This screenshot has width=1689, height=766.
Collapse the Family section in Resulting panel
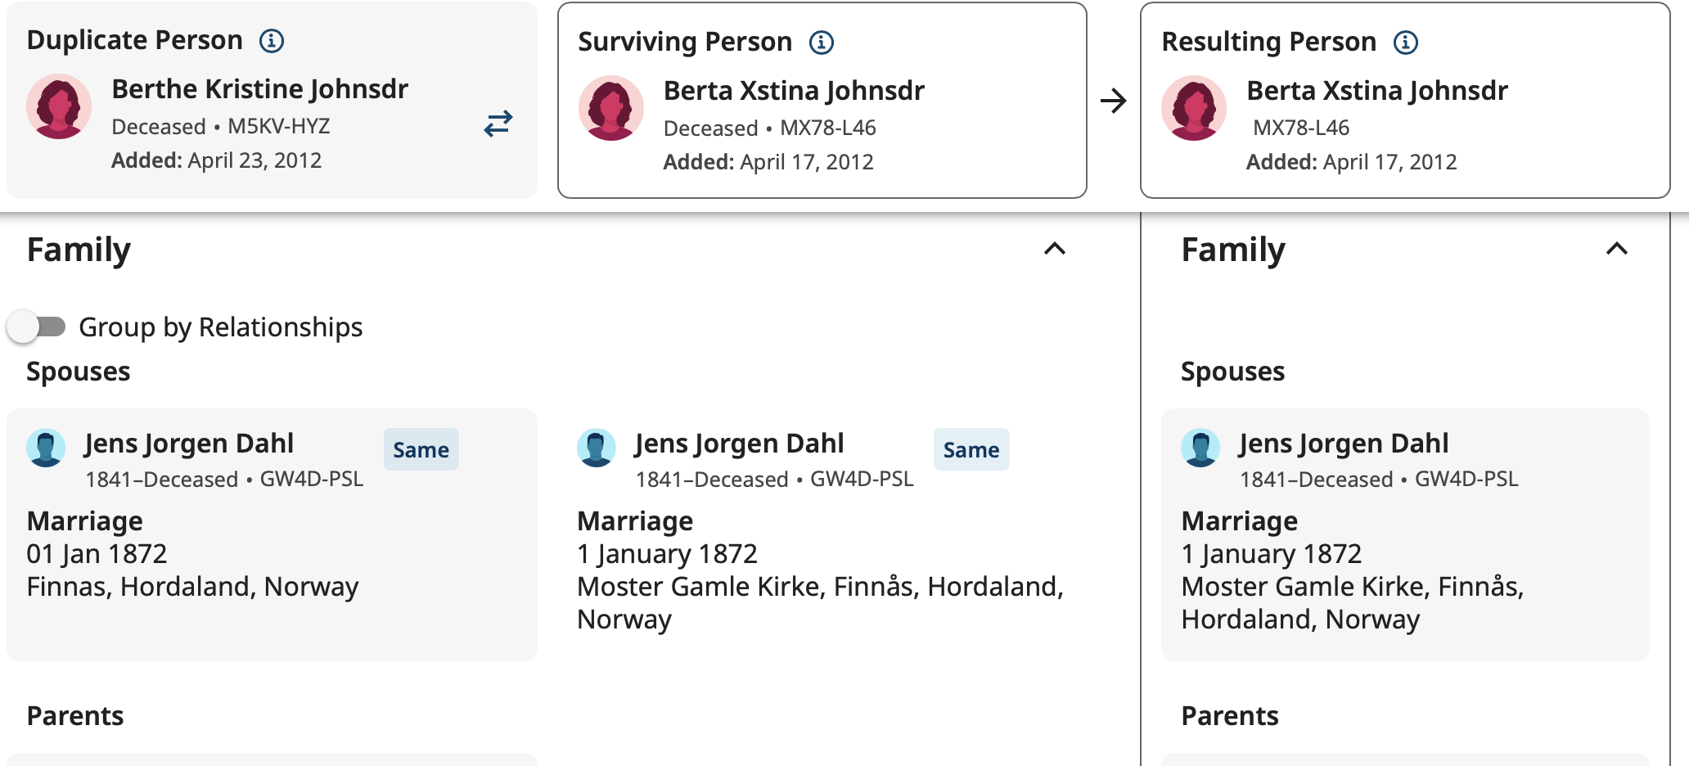click(1616, 249)
